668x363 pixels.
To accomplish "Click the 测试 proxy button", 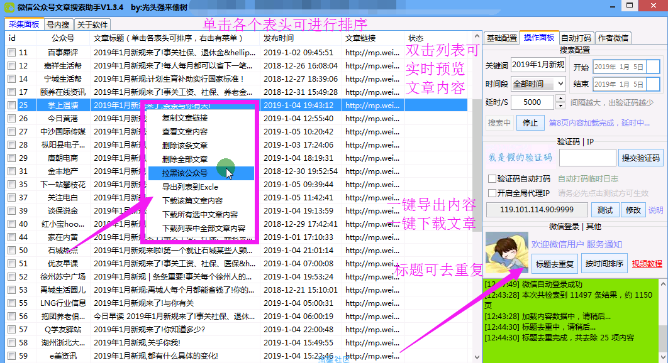I will [604, 210].
